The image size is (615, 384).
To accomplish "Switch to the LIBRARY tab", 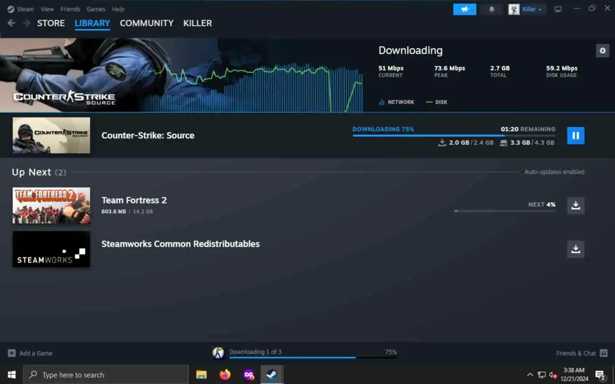I will [x=92, y=23].
